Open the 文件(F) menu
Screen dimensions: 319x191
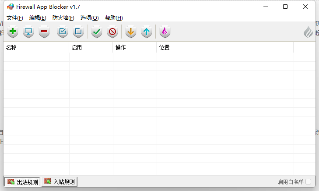tap(14, 18)
